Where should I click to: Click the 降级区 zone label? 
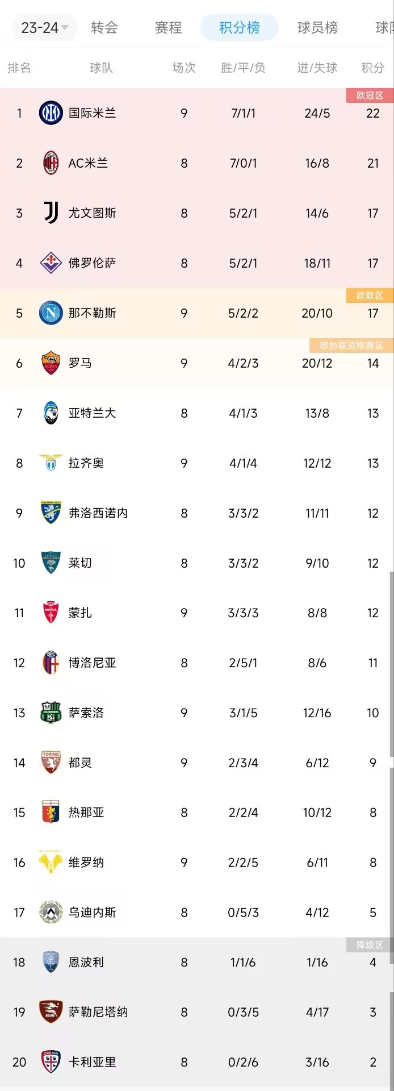370,945
